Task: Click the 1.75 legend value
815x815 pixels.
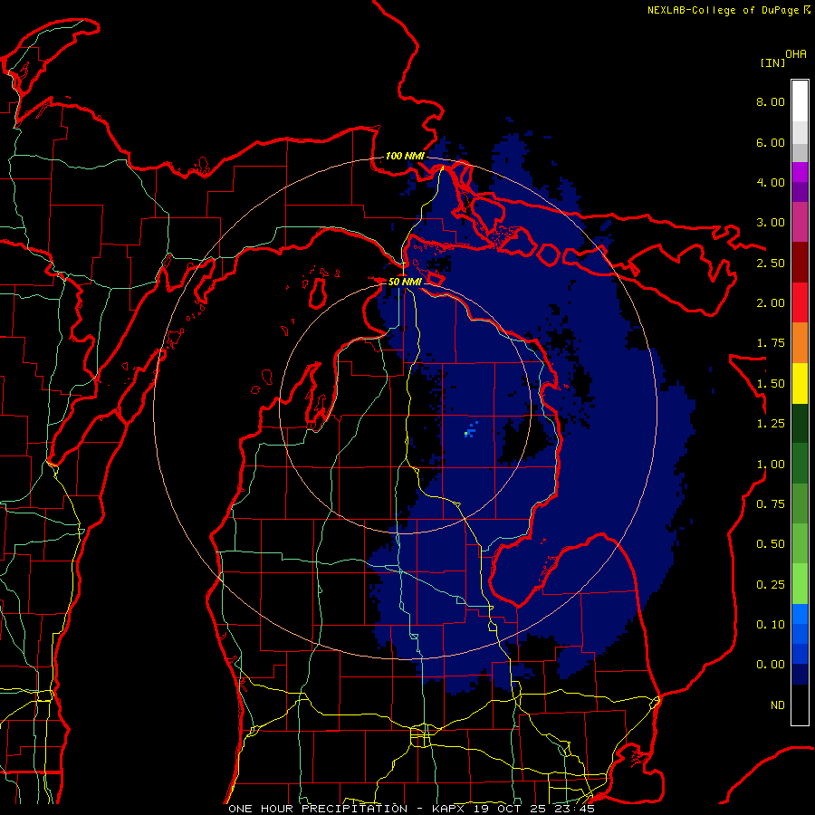Action: point(771,343)
